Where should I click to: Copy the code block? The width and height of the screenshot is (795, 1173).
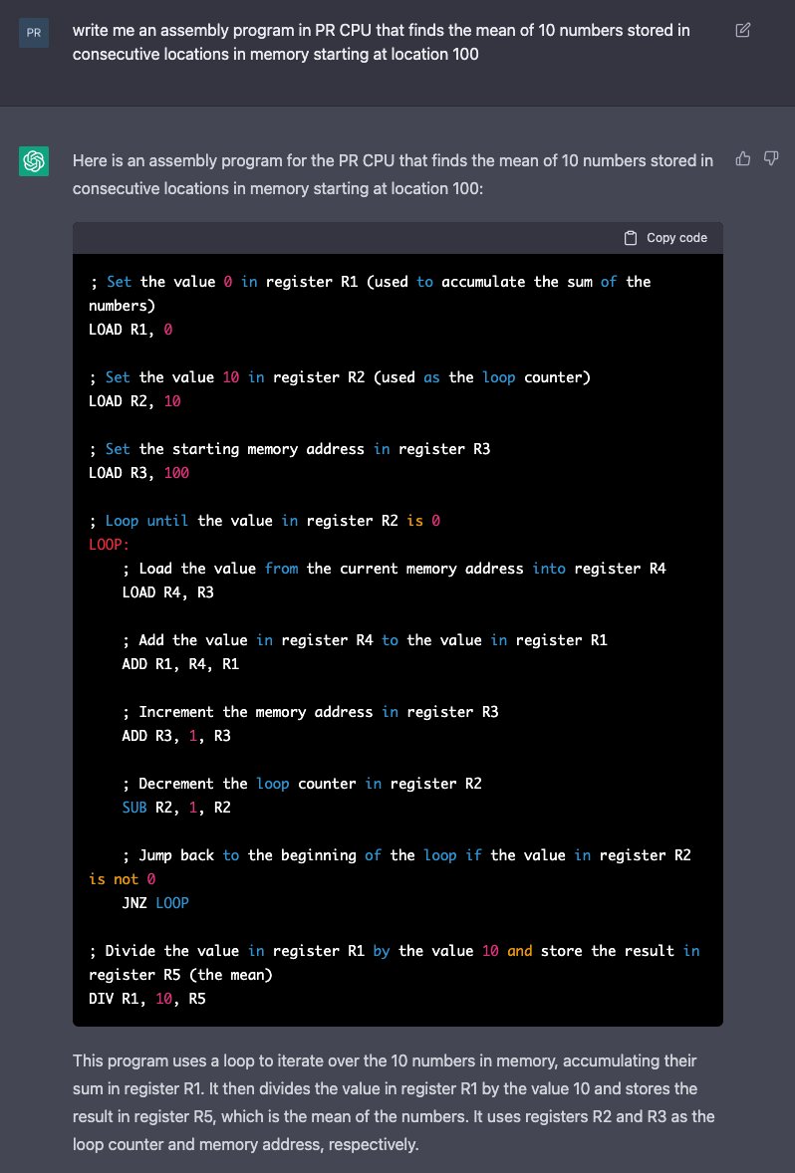(x=665, y=238)
